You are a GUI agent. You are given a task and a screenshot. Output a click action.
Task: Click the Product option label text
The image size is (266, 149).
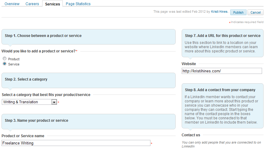click(x=14, y=59)
